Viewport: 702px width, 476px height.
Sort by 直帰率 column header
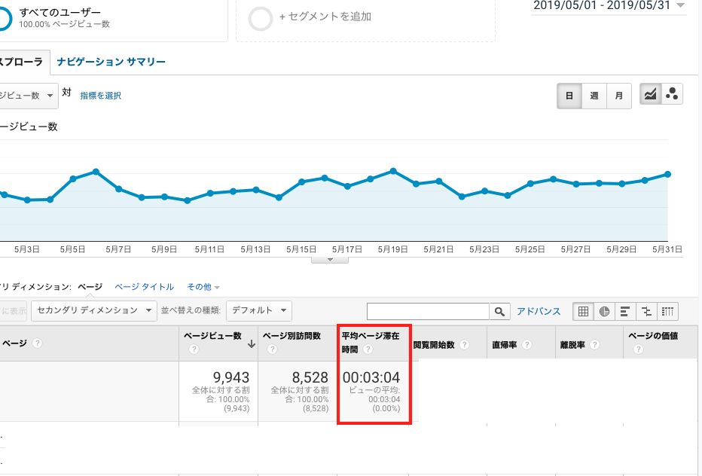pyautogui.click(x=505, y=344)
